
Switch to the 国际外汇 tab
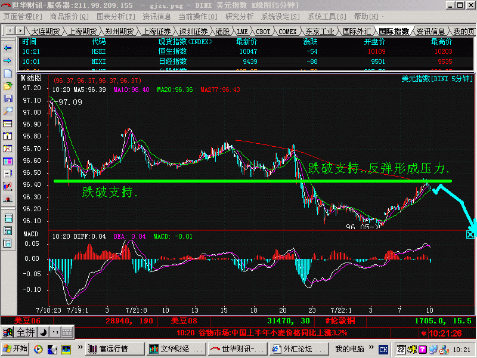(x=357, y=32)
